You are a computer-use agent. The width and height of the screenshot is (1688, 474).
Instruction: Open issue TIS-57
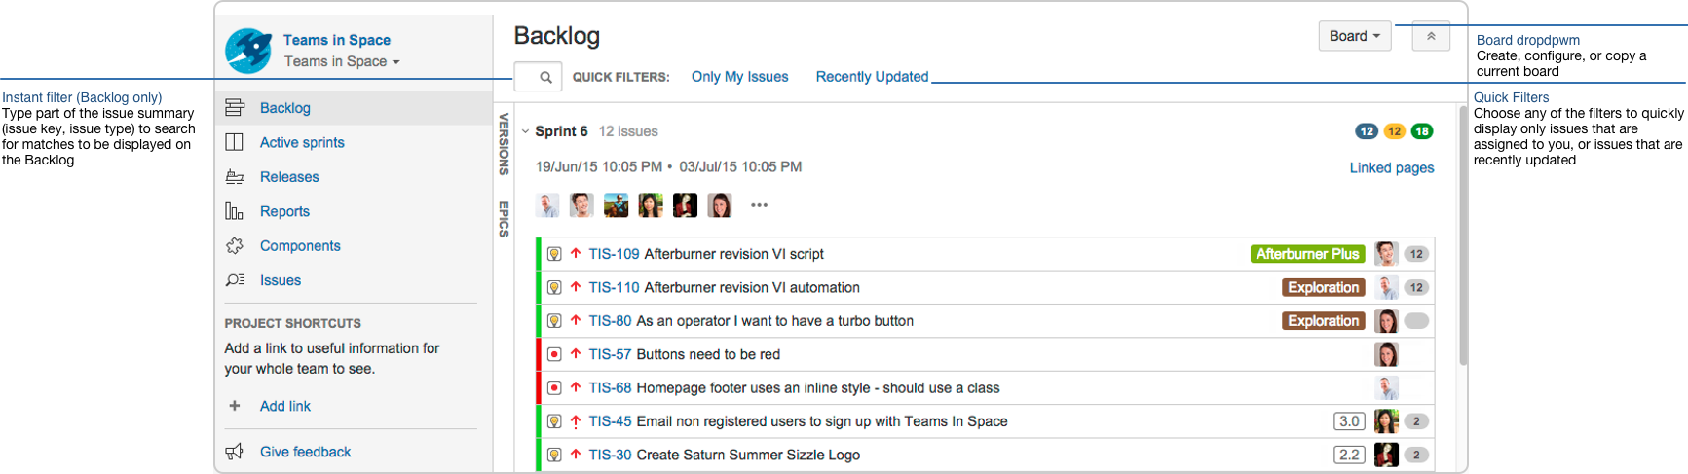pyautogui.click(x=611, y=354)
